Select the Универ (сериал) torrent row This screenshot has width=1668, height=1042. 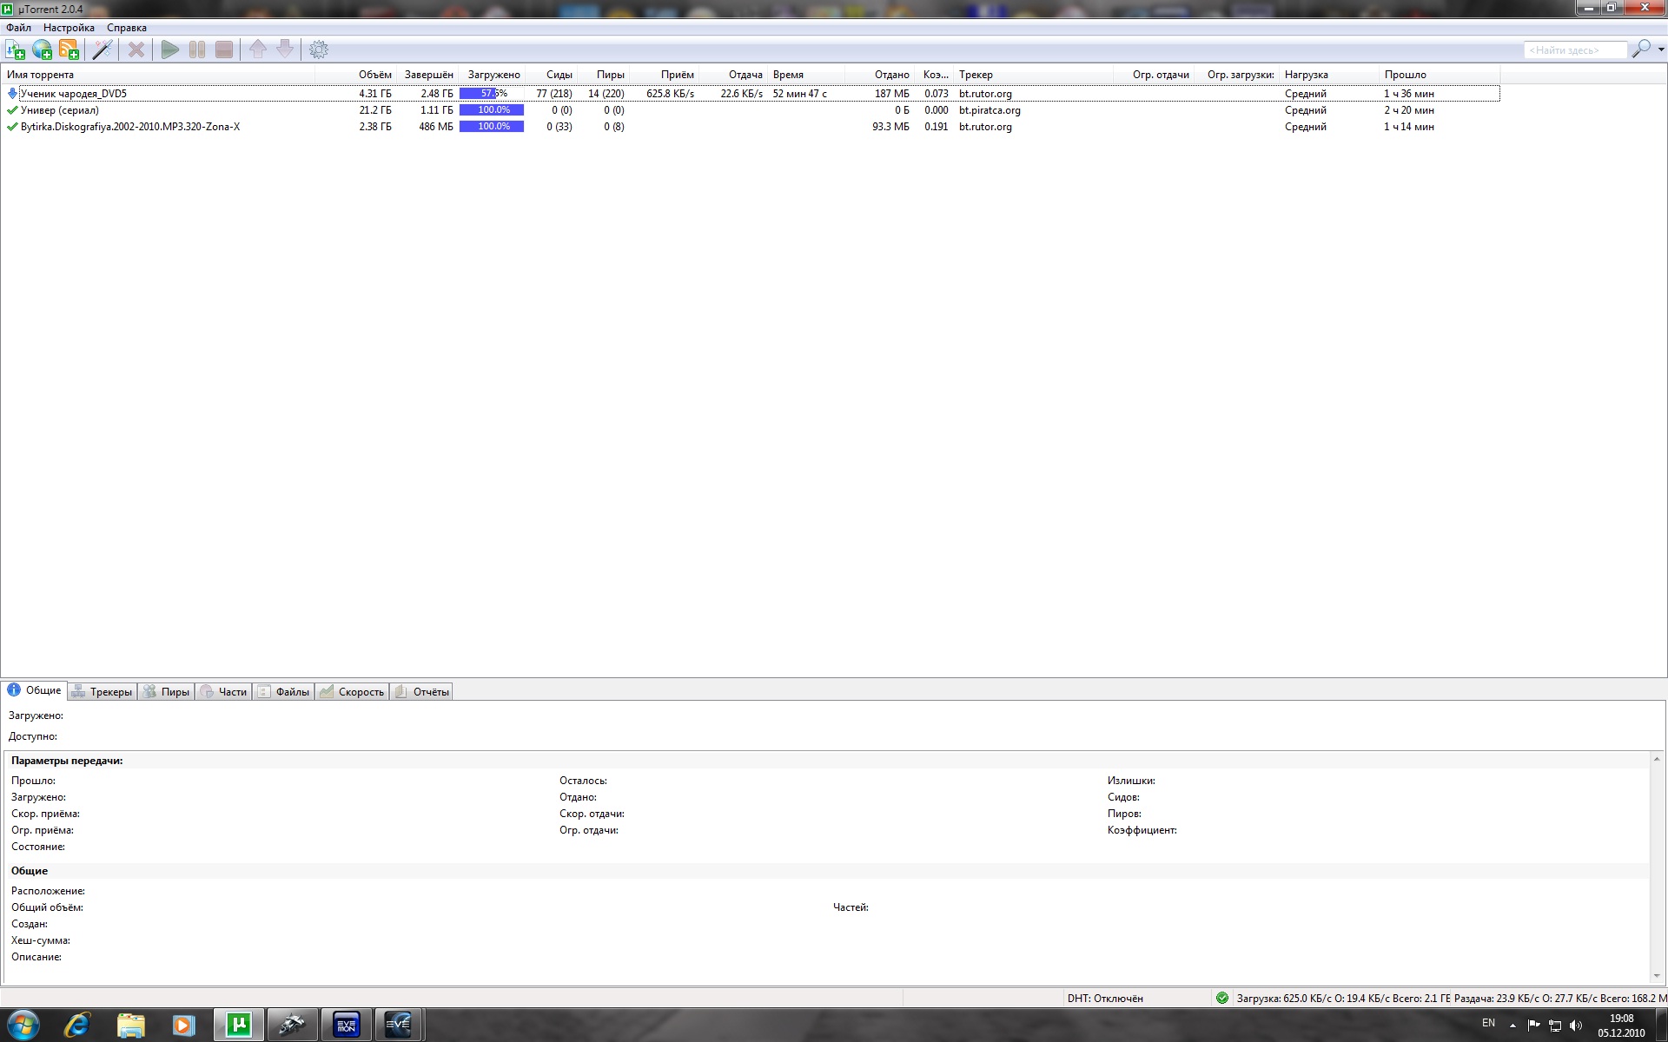pyautogui.click(x=60, y=110)
